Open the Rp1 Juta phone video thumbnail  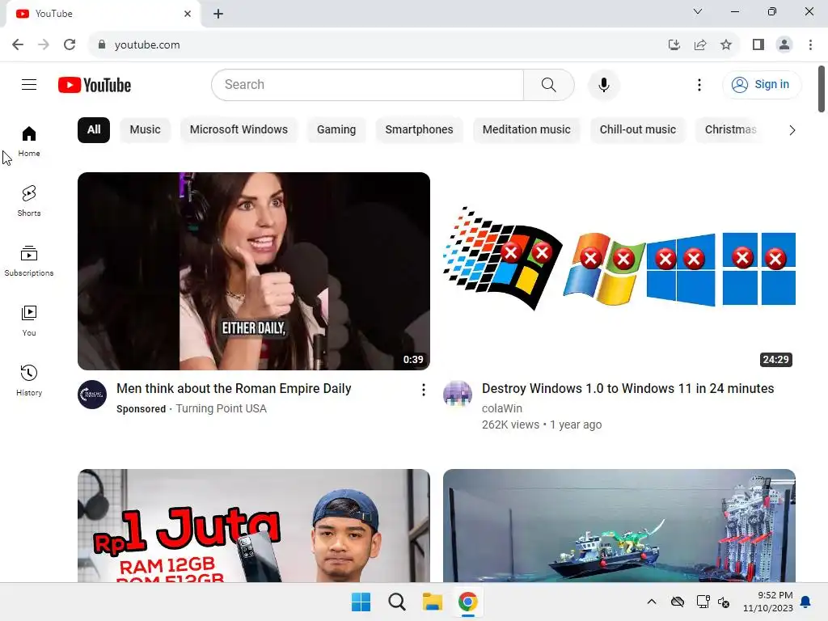tap(253, 526)
